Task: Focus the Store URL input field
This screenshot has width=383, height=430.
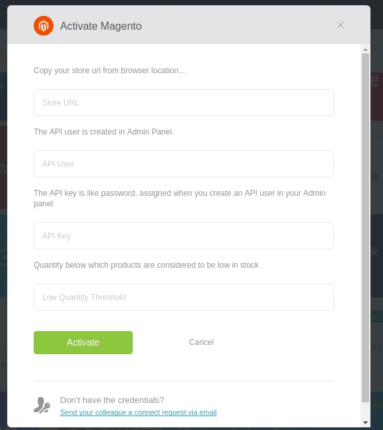Action: tap(184, 103)
